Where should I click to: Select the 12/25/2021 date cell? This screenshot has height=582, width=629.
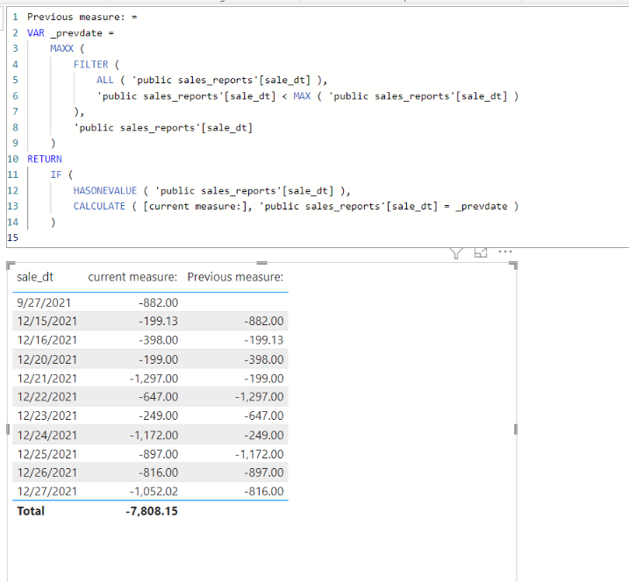(47, 454)
